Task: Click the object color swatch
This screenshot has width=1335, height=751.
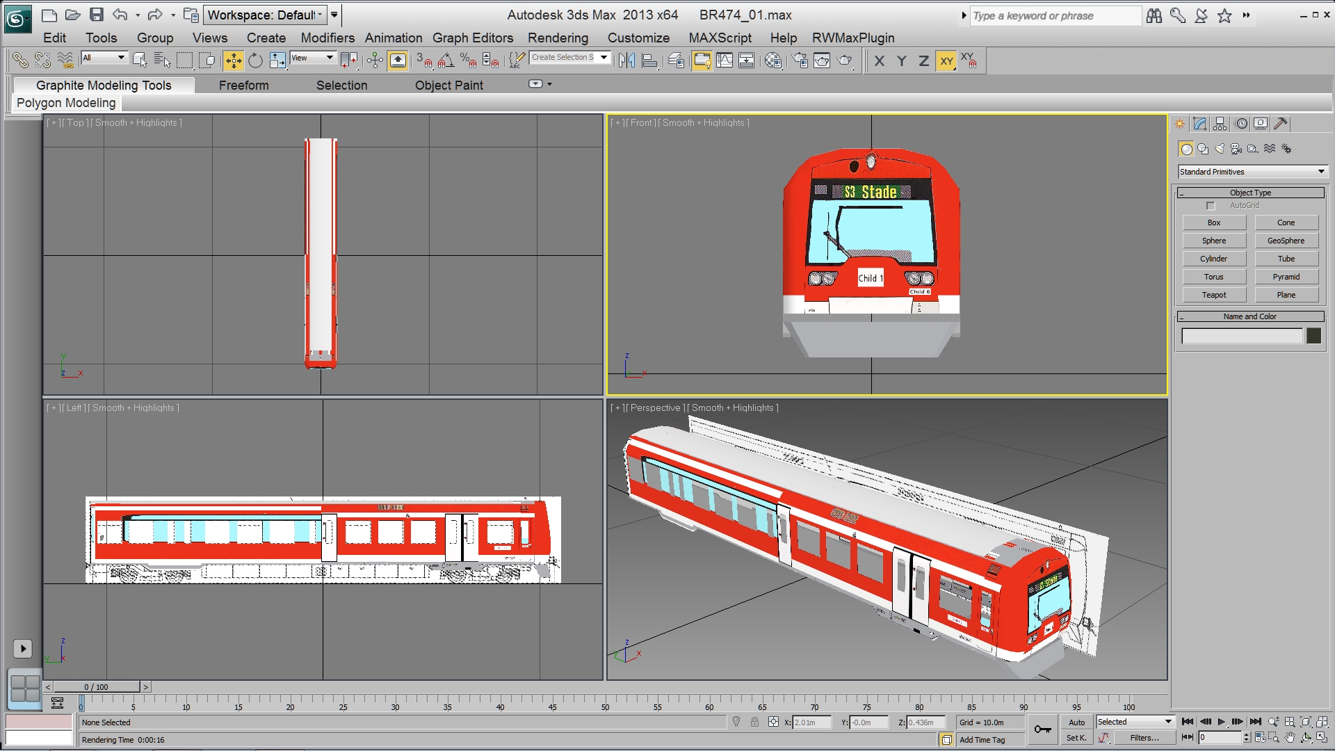Action: (1313, 336)
